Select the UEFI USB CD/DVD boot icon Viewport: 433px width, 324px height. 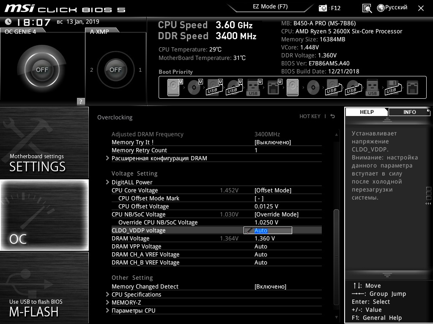(x=234, y=87)
